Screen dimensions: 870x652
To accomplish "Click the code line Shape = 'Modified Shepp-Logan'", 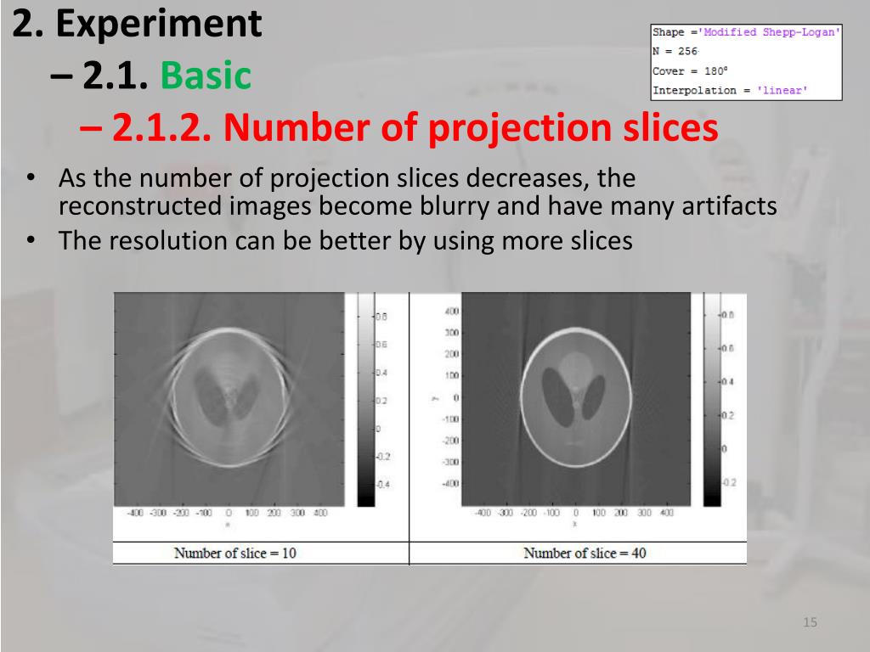I will click(x=746, y=32).
